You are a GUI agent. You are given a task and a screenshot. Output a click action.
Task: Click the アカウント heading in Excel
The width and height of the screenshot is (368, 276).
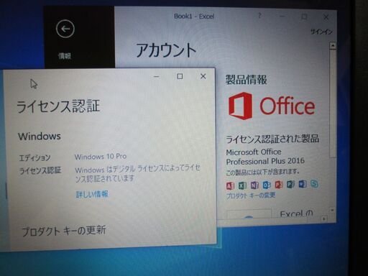click(166, 50)
